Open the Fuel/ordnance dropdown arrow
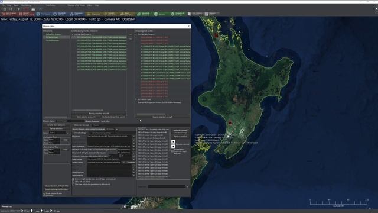 pyautogui.click(x=133, y=146)
